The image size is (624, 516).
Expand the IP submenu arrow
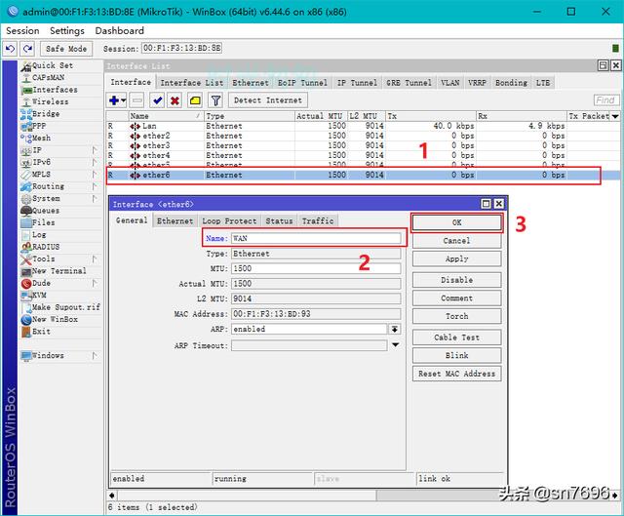pyautogui.click(x=95, y=150)
